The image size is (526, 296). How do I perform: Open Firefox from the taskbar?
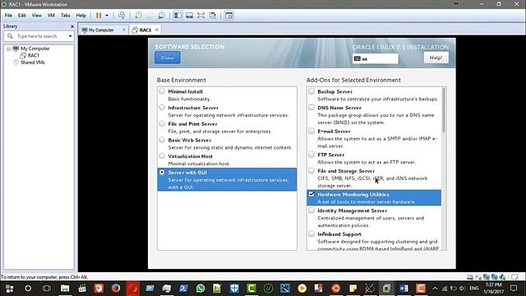tap(116, 289)
